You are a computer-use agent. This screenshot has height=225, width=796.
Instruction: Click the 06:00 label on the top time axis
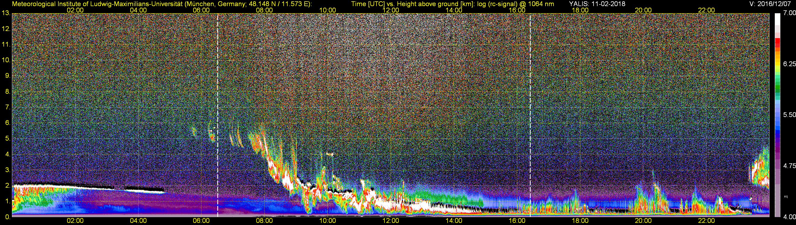tap(201, 10)
